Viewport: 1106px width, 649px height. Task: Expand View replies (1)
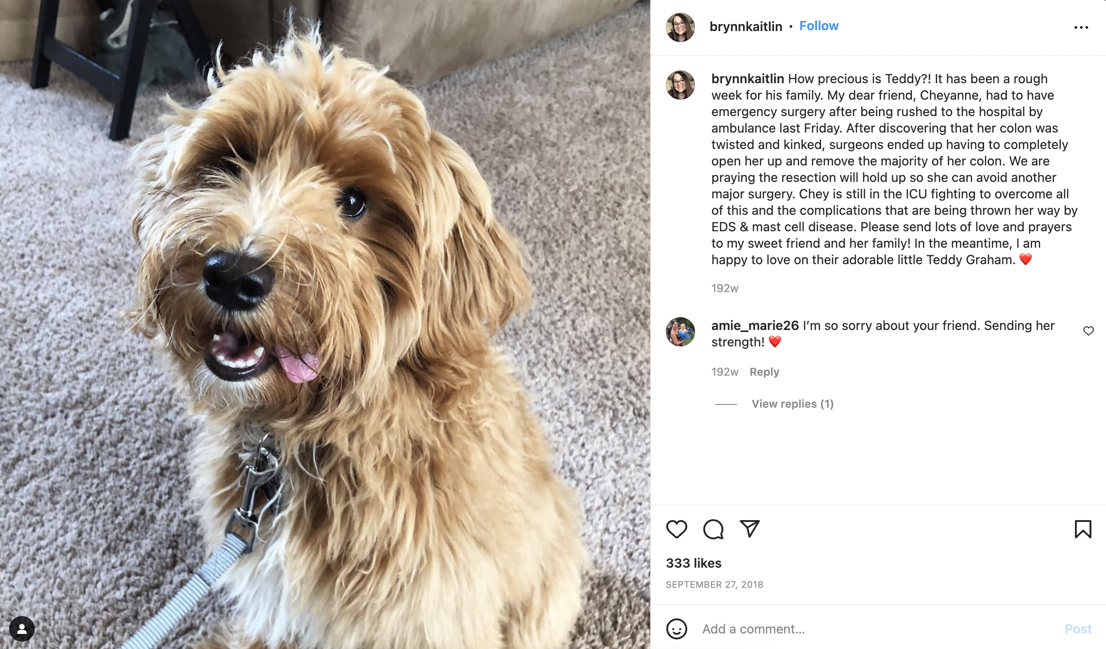793,404
